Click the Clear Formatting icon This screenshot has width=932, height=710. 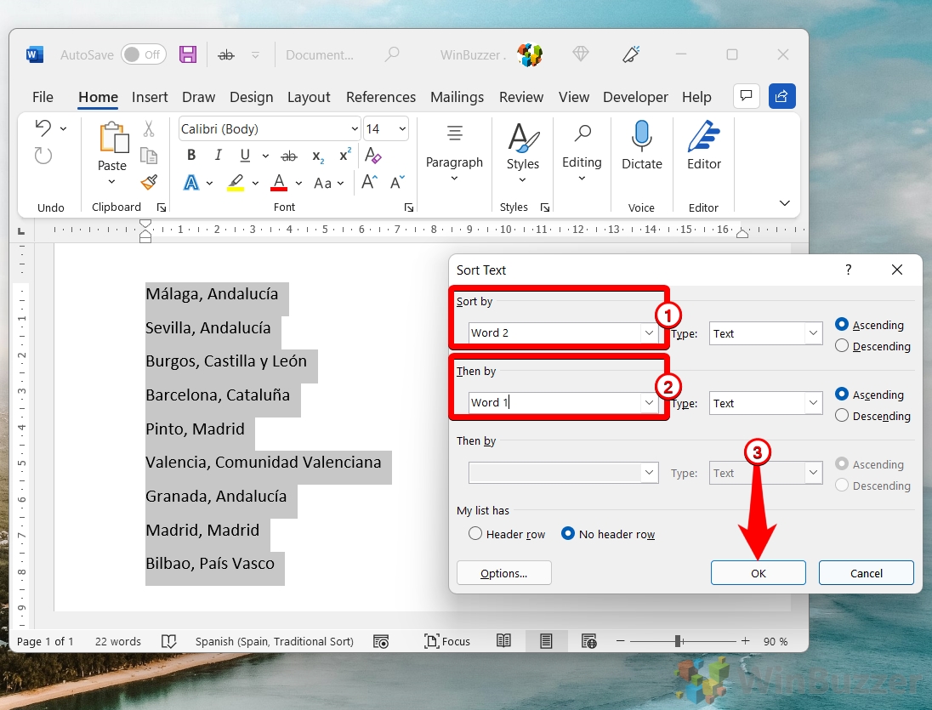[372, 156]
